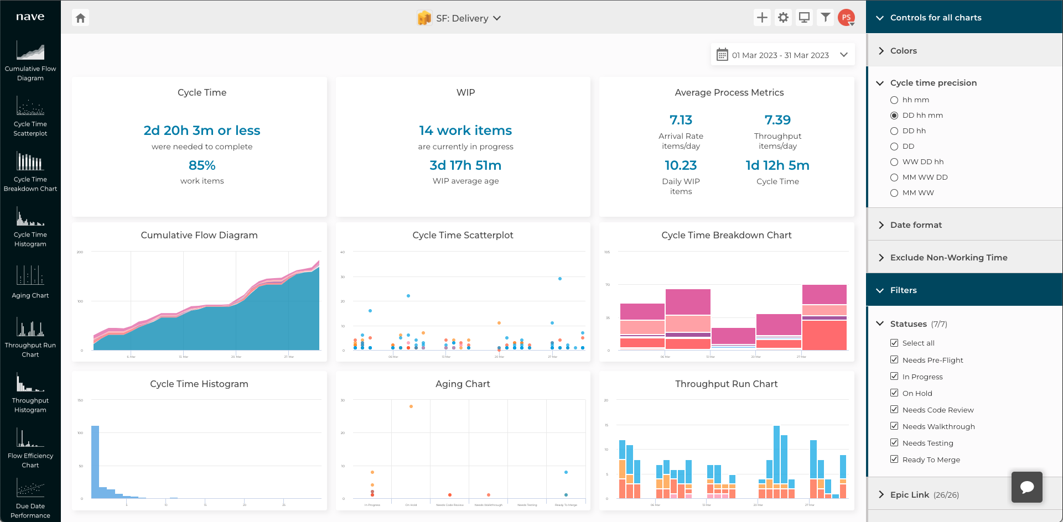Open settings gear icon in top bar
Viewport: 1063px width, 522px height.
[783, 18]
